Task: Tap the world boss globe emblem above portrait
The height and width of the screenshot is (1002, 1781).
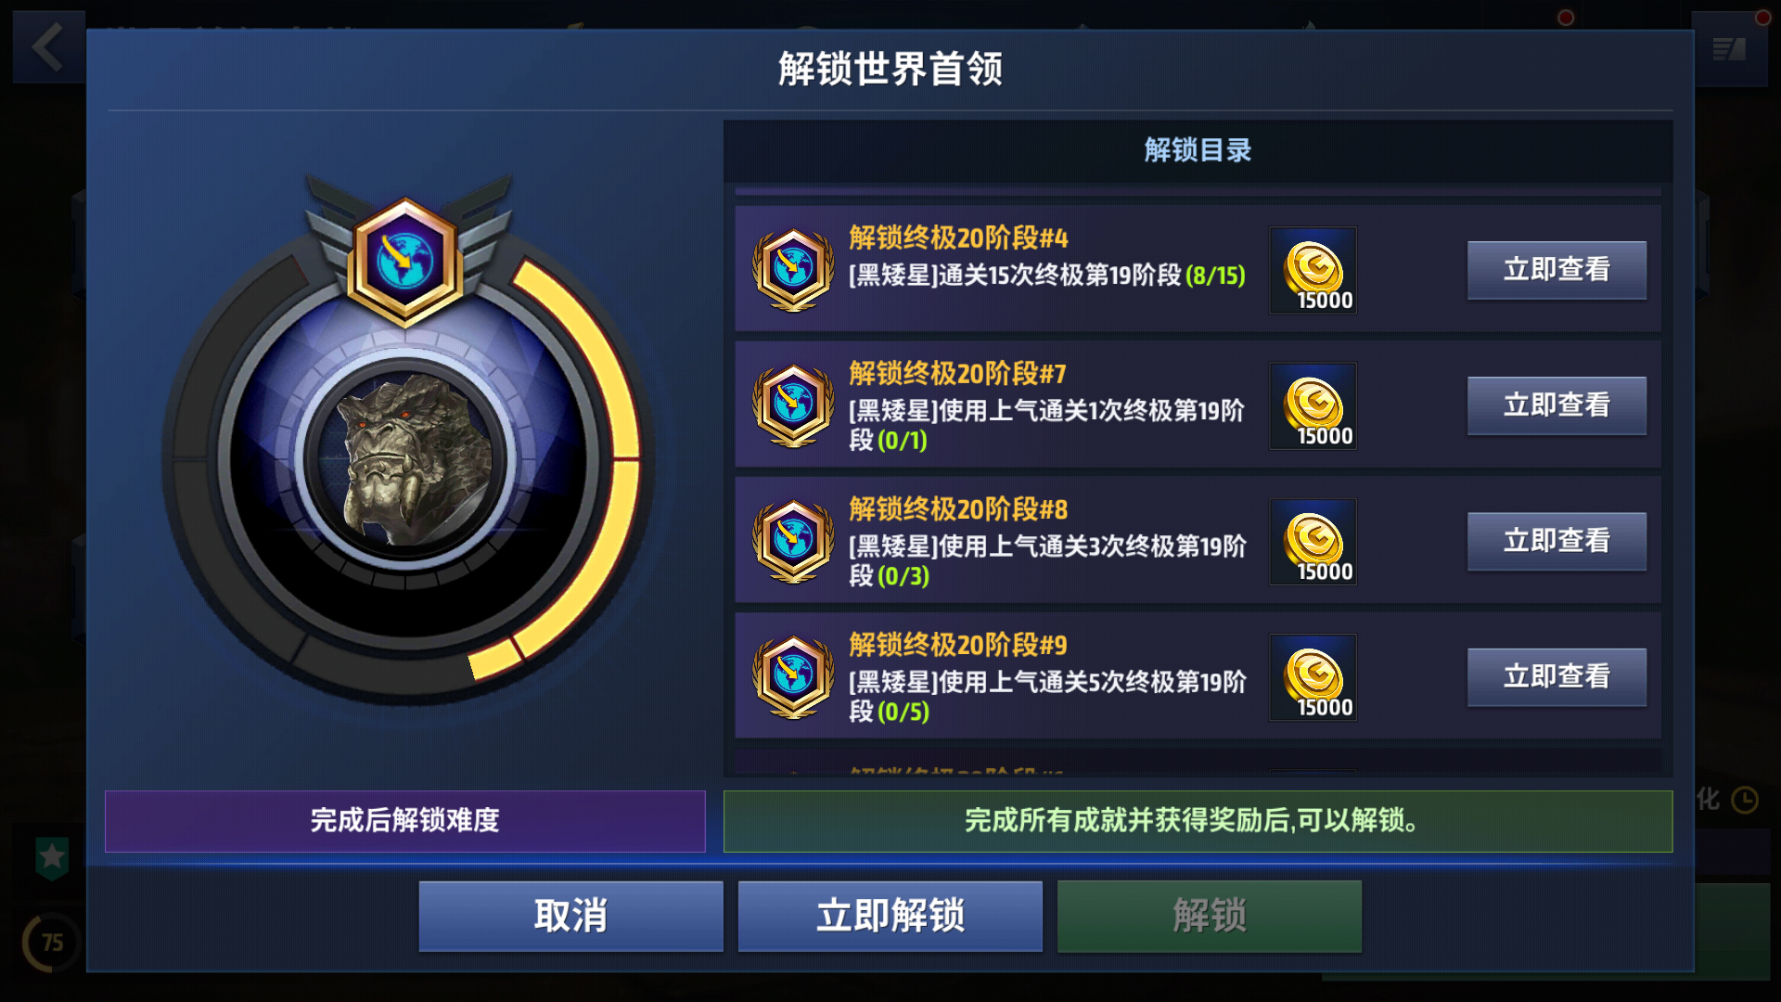Action: pos(405,261)
